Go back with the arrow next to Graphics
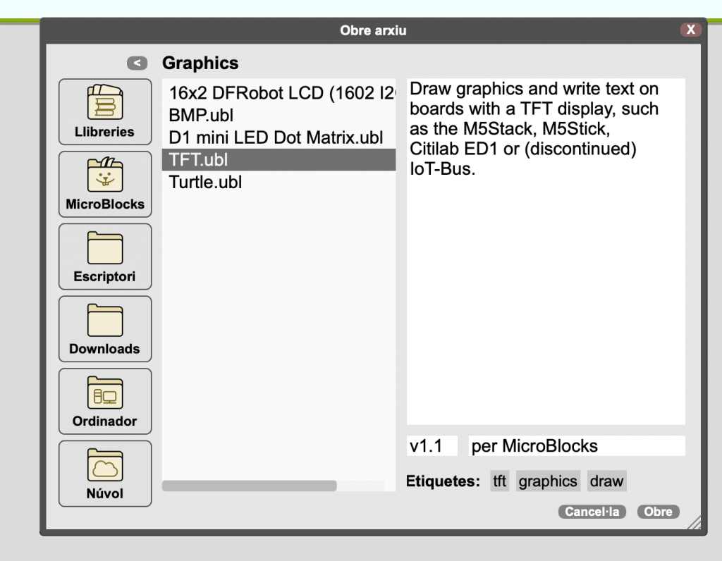This screenshot has height=561, width=722. pos(137,63)
